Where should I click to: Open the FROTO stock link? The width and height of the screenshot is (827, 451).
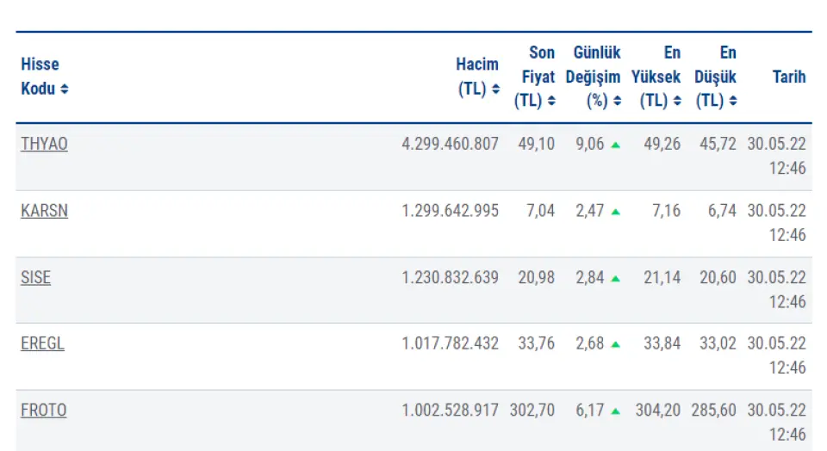[43, 411]
